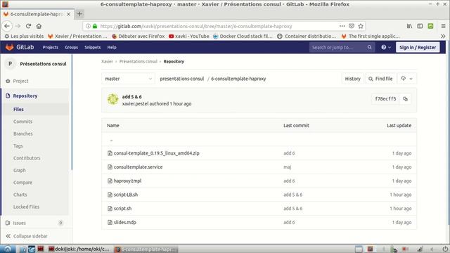
Task: Click the Pocket save icon
Action: [x=352, y=26]
